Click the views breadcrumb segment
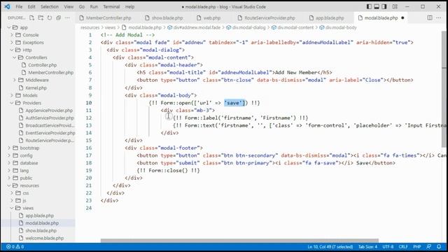The height and width of the screenshot is (252, 448). (x=110, y=27)
